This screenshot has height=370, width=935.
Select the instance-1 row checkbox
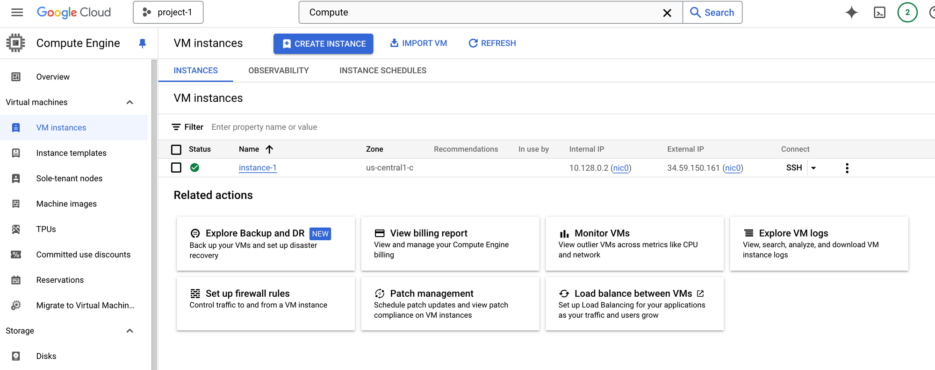coord(176,168)
